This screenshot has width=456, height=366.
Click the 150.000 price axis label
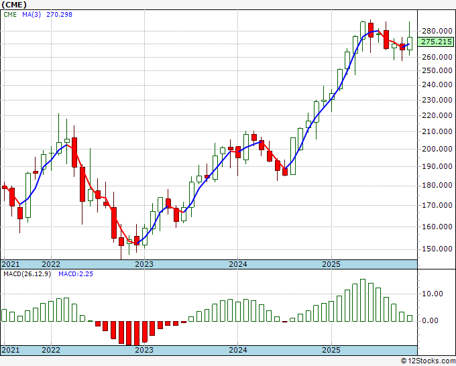tap(437, 249)
